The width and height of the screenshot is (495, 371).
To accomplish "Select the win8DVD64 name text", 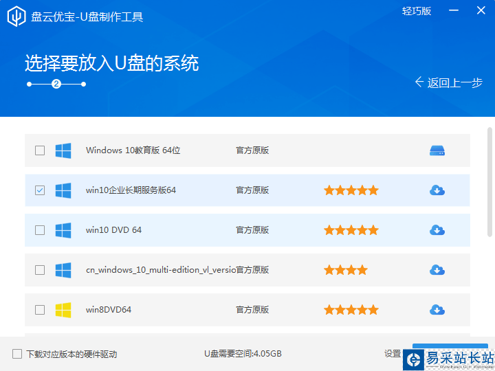I will click(109, 310).
